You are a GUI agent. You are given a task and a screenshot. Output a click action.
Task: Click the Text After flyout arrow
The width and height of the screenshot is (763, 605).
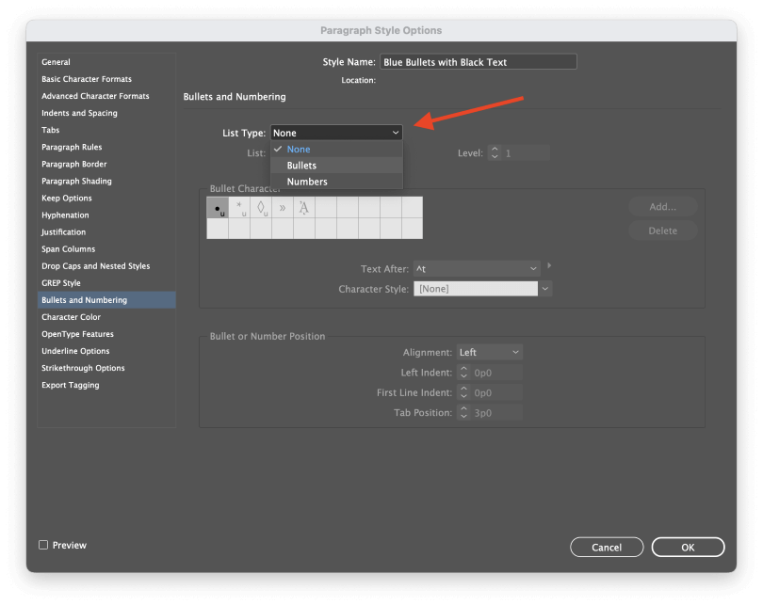click(549, 267)
